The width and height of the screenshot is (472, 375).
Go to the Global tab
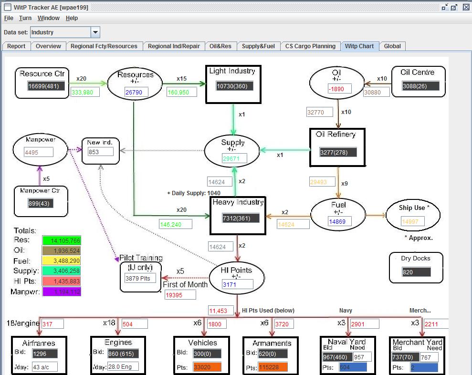tap(392, 46)
